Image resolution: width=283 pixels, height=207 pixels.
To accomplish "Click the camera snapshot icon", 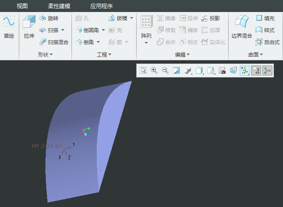I will point(222,70).
